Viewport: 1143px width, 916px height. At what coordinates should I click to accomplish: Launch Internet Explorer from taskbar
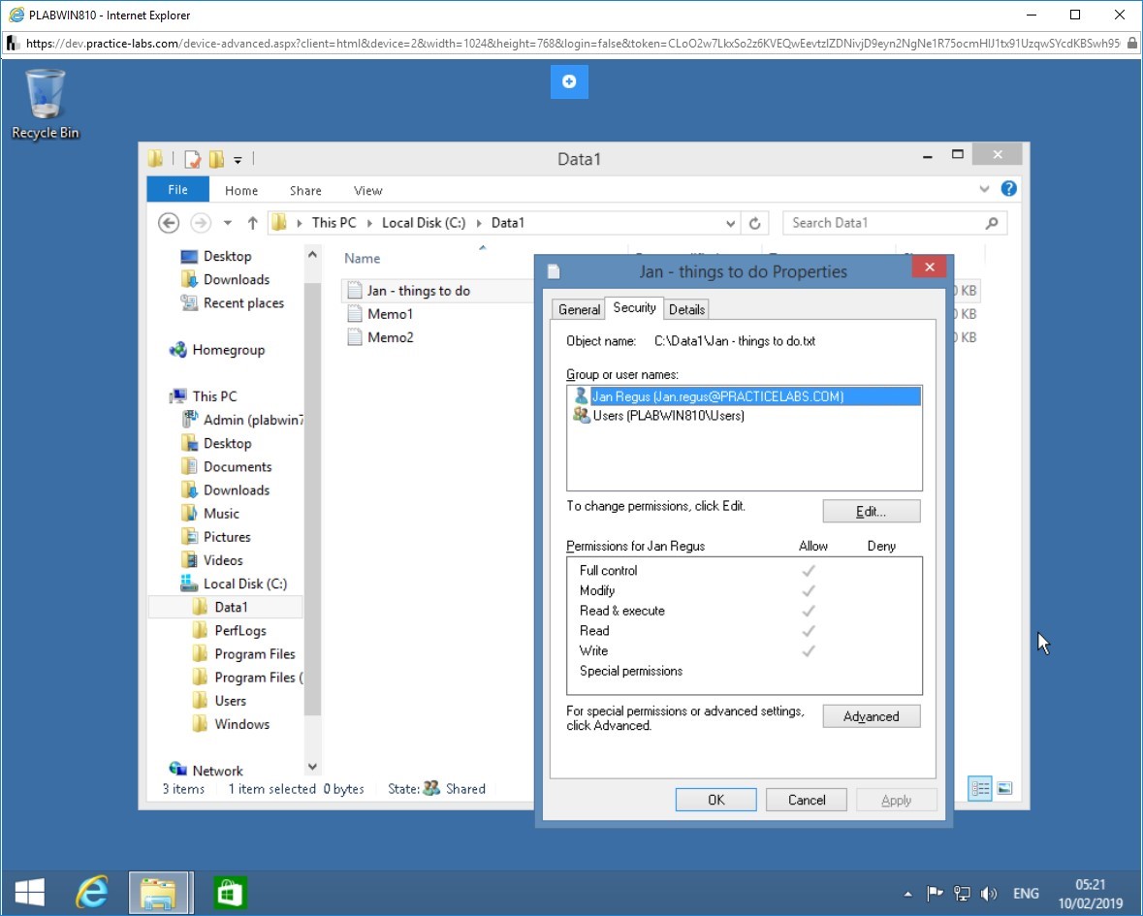(92, 893)
